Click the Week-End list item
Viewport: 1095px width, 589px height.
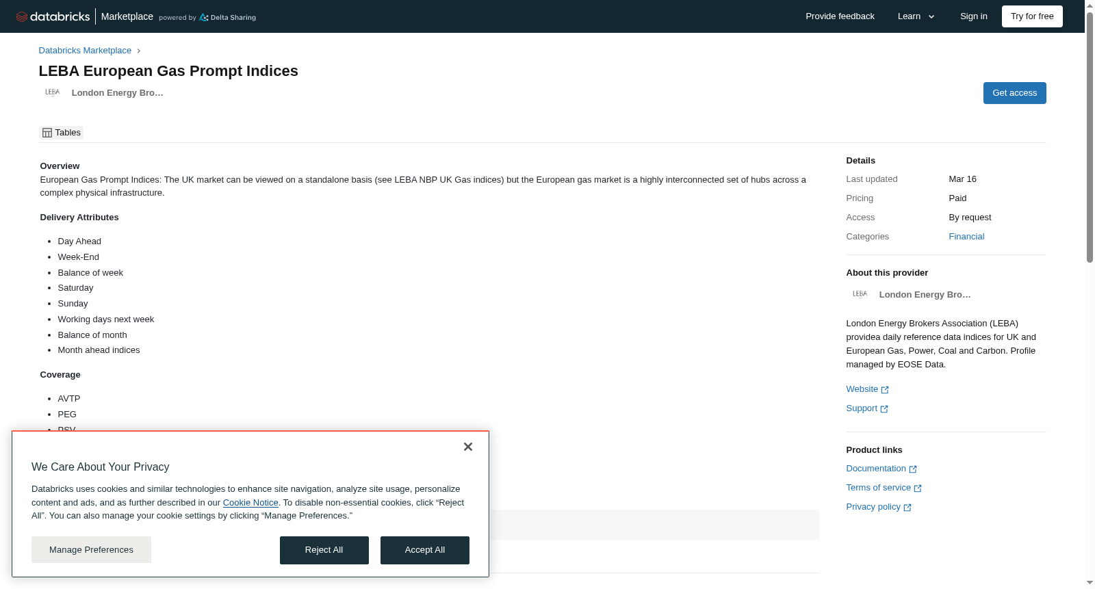click(79, 257)
